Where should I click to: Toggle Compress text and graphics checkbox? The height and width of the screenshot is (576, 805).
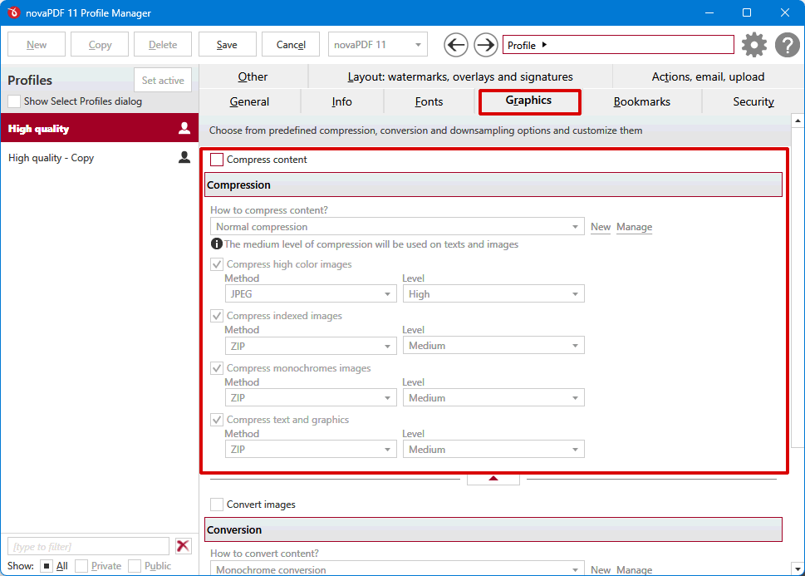tap(217, 420)
